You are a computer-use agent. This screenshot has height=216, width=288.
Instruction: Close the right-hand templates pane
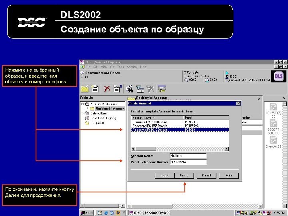click(284, 98)
